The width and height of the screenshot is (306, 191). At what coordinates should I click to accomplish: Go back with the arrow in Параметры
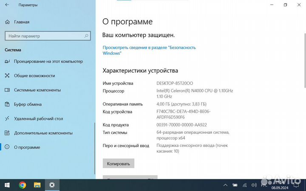tap(7, 5)
